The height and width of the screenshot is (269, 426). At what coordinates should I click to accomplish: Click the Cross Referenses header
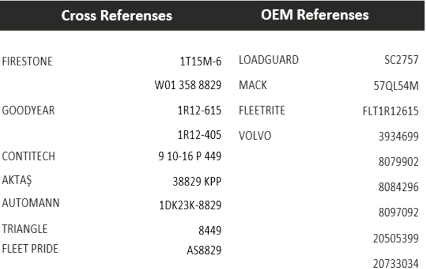pyautogui.click(x=117, y=15)
